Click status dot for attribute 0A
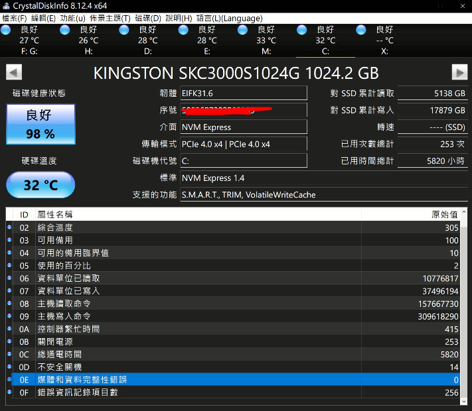Screen dimensions: 472x411 [9, 329]
